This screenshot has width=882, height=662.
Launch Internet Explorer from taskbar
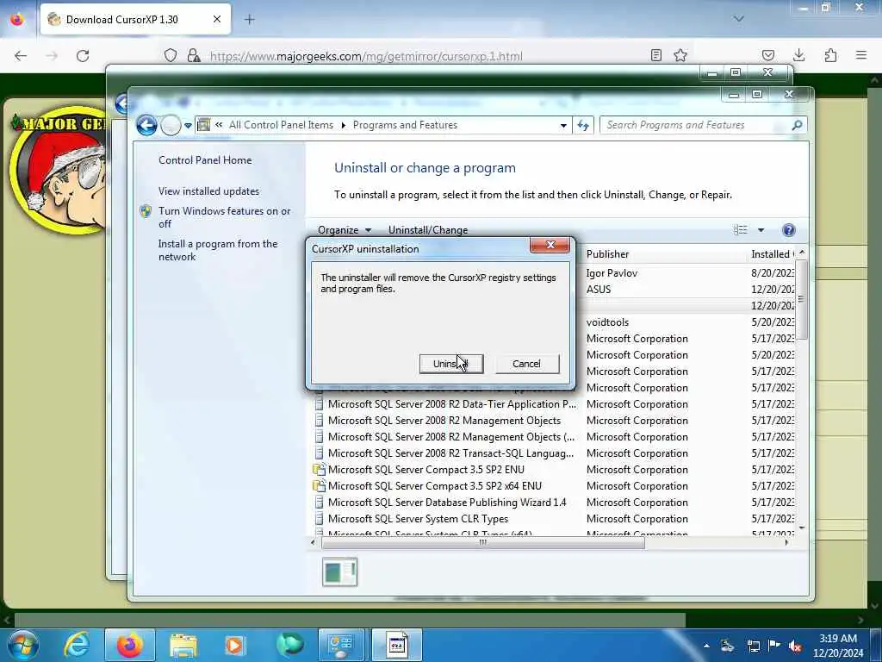click(76, 645)
